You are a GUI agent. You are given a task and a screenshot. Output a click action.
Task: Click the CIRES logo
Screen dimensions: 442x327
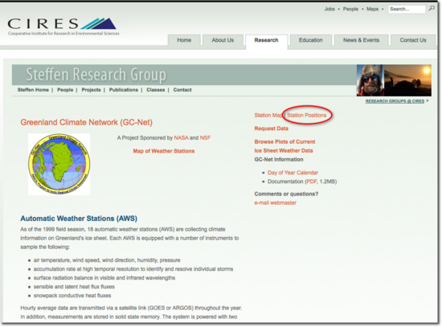[63, 27]
